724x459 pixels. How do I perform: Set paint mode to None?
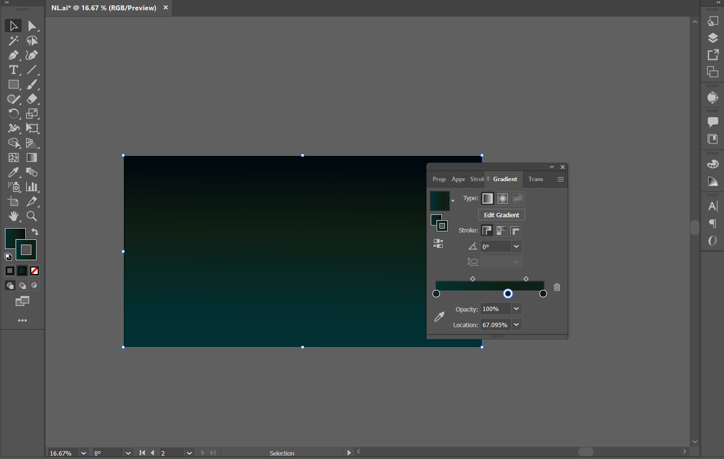34,271
